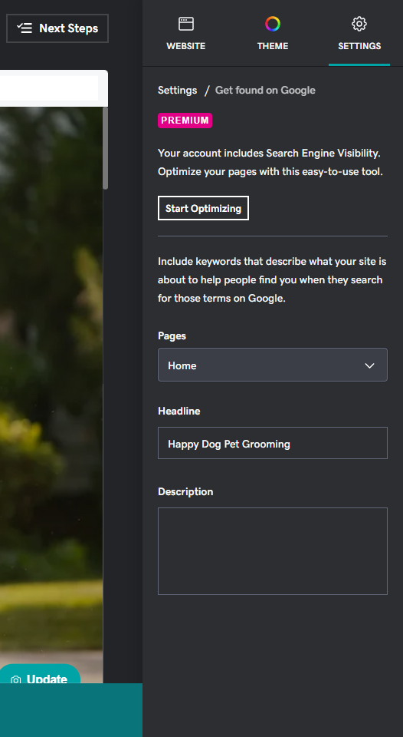Click the Settings gear icon

(359, 24)
